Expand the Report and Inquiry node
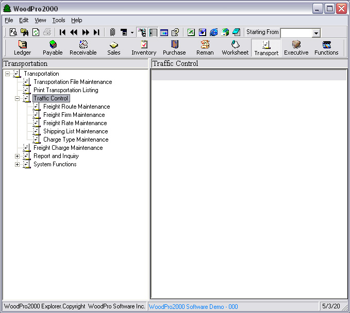The width and height of the screenshot is (350, 313). [x=17, y=156]
